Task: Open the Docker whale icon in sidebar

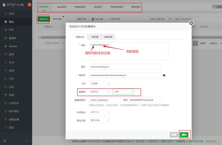Action: pos(6,46)
